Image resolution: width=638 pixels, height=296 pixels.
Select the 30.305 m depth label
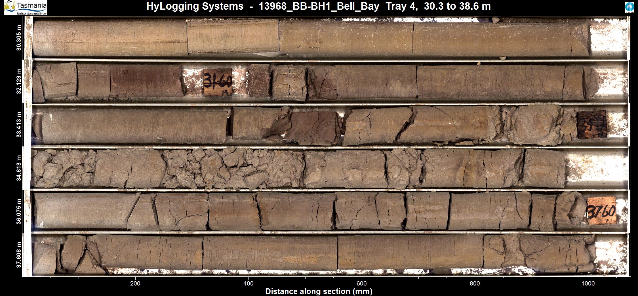[x=19, y=38]
